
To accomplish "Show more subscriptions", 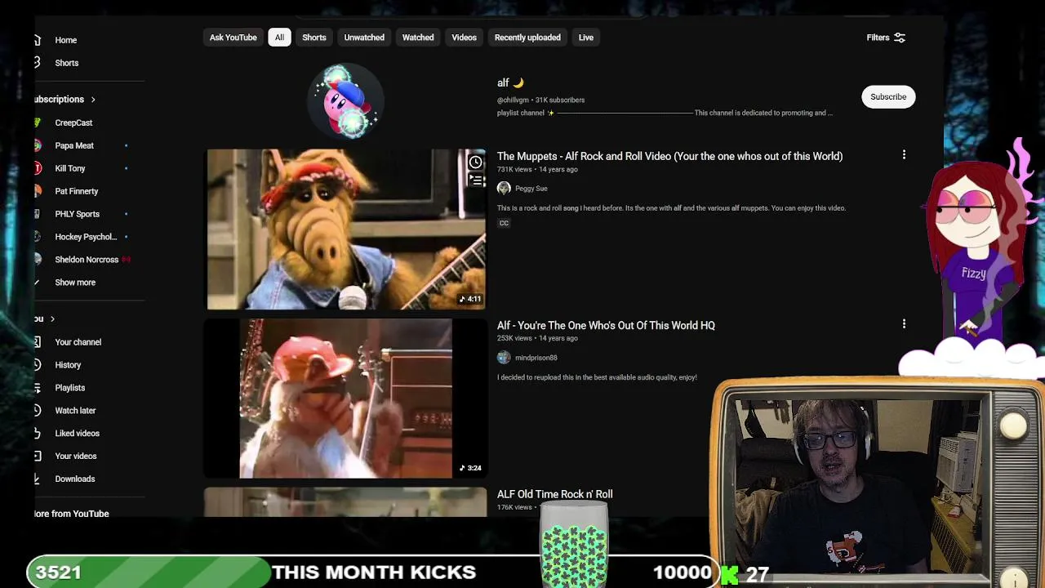I will coord(75,283).
